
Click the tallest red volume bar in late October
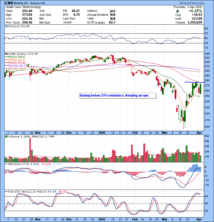pos(30,150)
